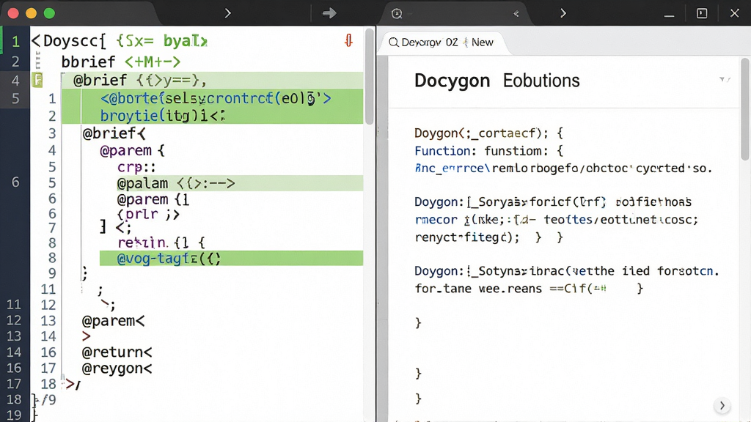Click the "Doygon(;_cortaecf); {" line
This screenshot has height=422, width=751.
488,133
